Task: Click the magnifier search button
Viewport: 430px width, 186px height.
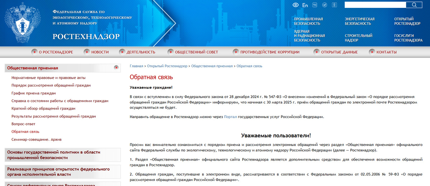Action: pos(414,5)
